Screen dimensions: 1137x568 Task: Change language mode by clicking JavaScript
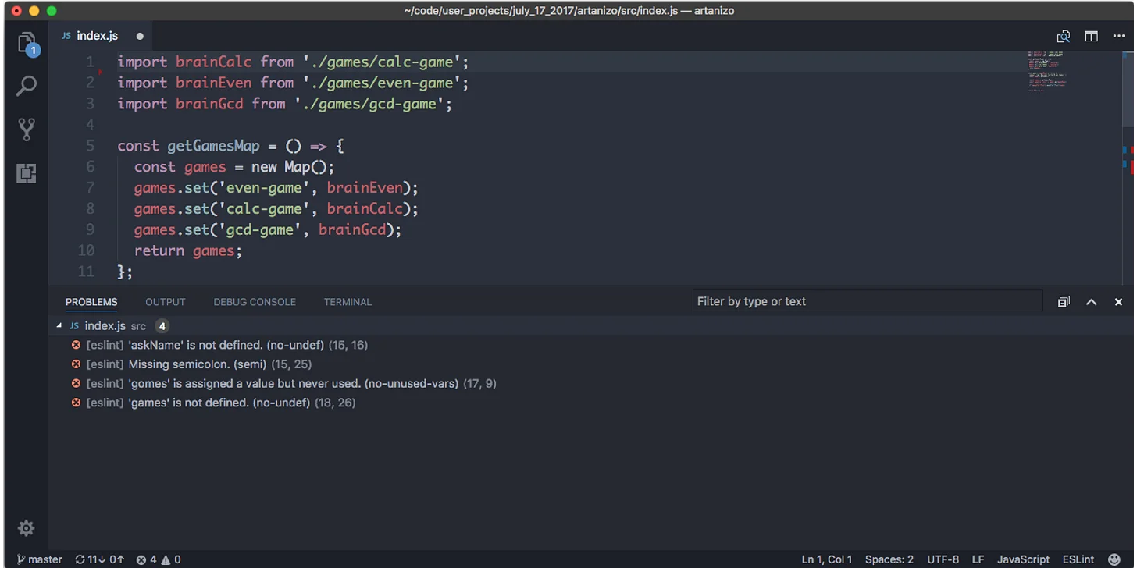pyautogui.click(x=1023, y=559)
